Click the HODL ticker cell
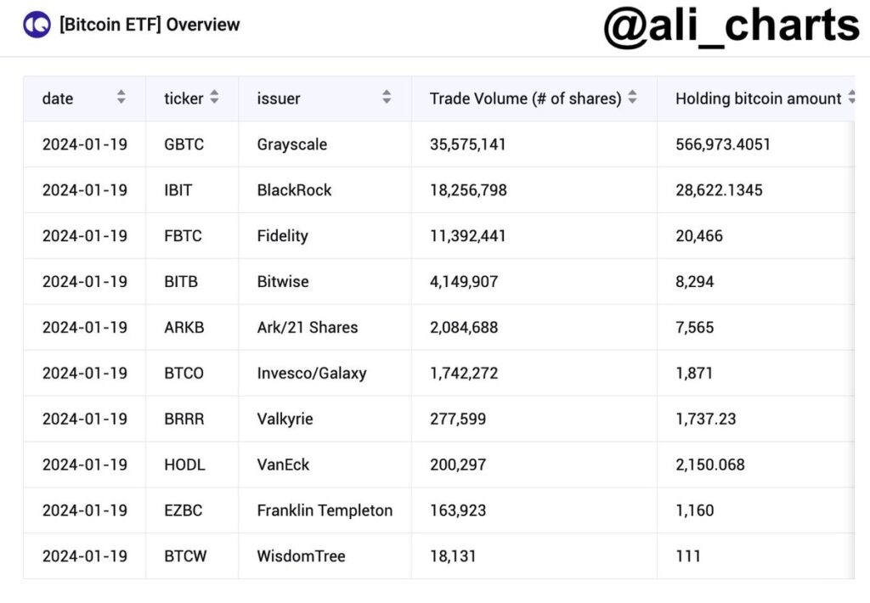This screenshot has width=870, height=603. 185,465
